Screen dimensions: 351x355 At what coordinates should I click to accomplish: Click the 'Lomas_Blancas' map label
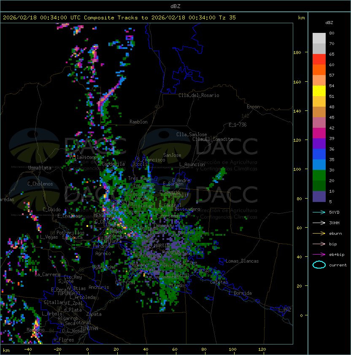pyautogui.click(x=242, y=261)
